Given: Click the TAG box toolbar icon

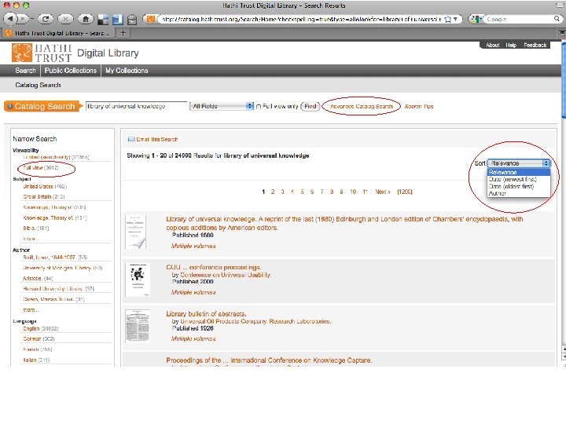Looking at the screenshot, I should [132, 19].
